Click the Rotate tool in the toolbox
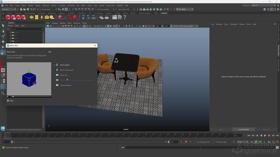This screenshot has width=280, height=157. pos(3,47)
